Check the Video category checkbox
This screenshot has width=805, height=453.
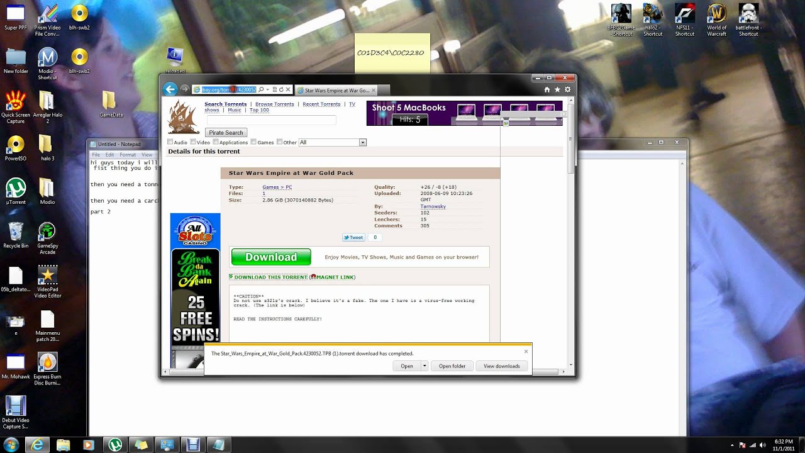[193, 142]
